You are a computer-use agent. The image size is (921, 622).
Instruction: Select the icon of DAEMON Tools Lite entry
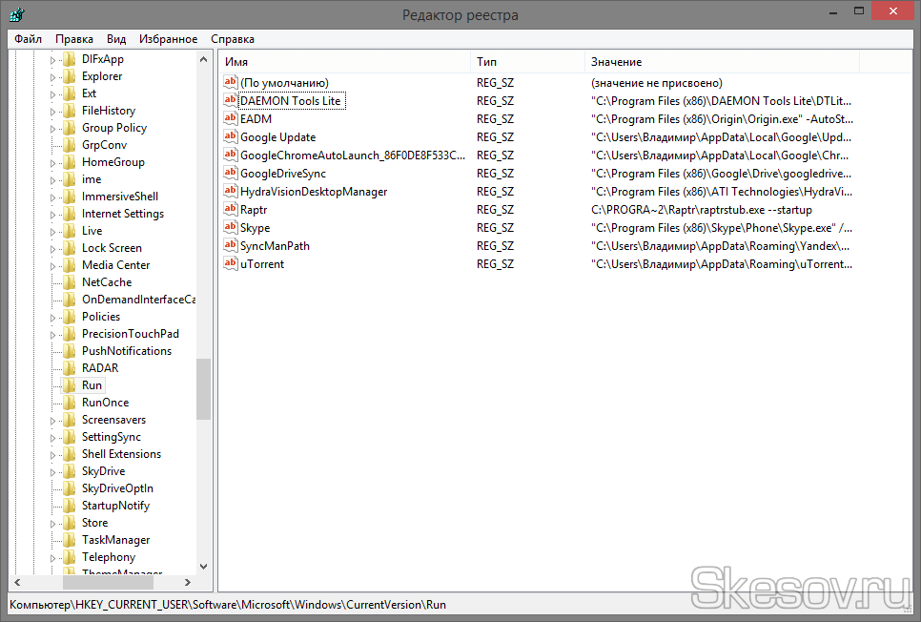click(230, 100)
